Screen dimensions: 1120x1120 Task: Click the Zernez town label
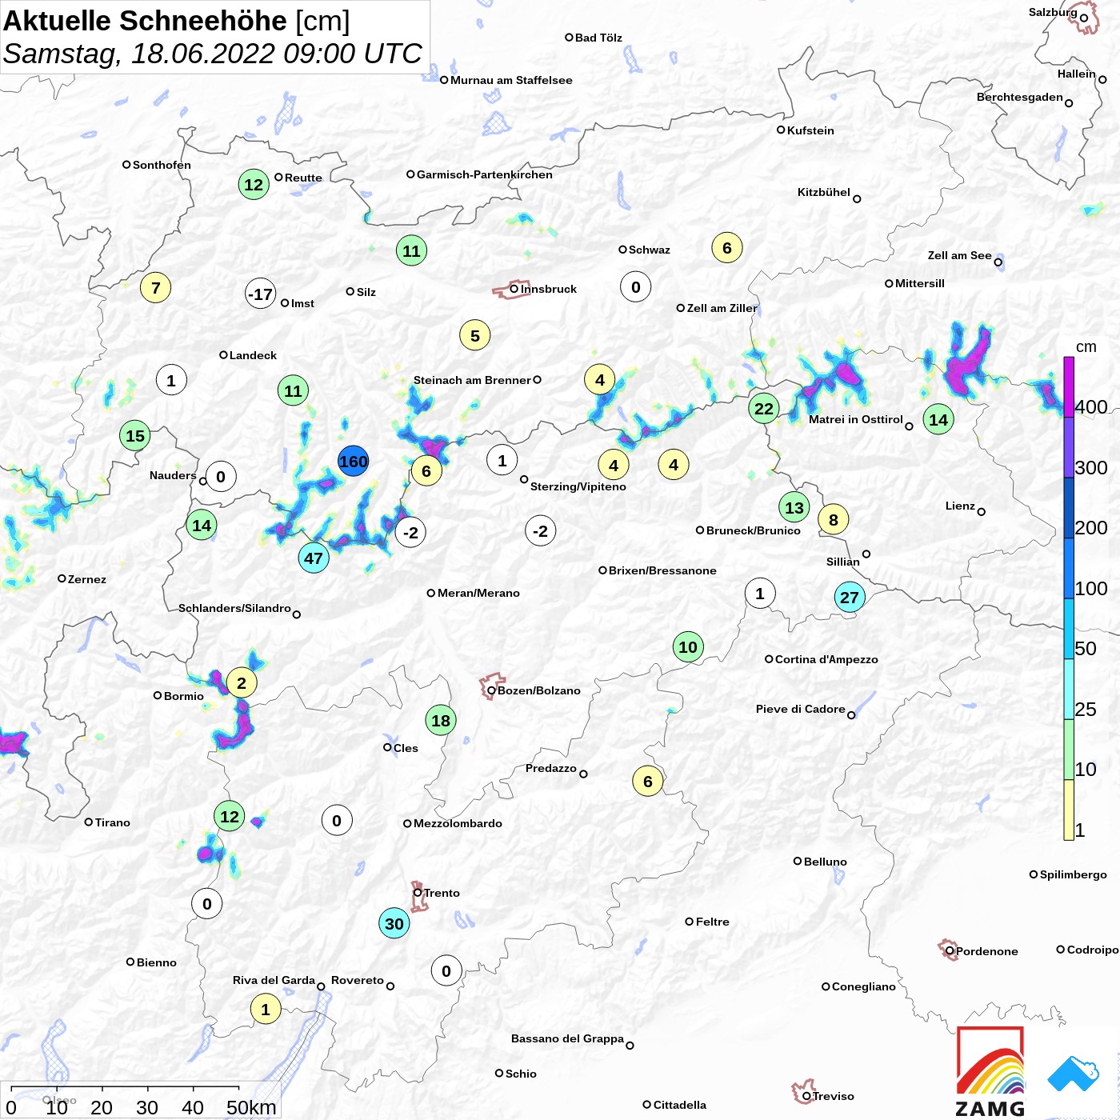pos(87,579)
